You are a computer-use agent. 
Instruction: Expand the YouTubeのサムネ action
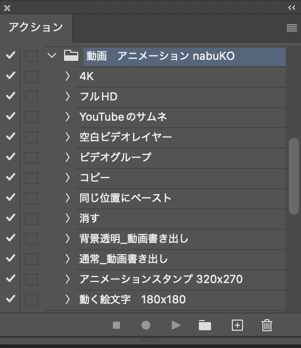(x=68, y=117)
